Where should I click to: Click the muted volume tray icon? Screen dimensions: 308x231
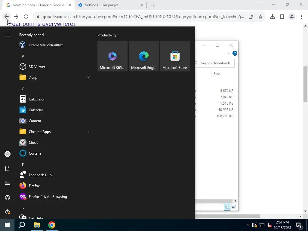point(269,225)
